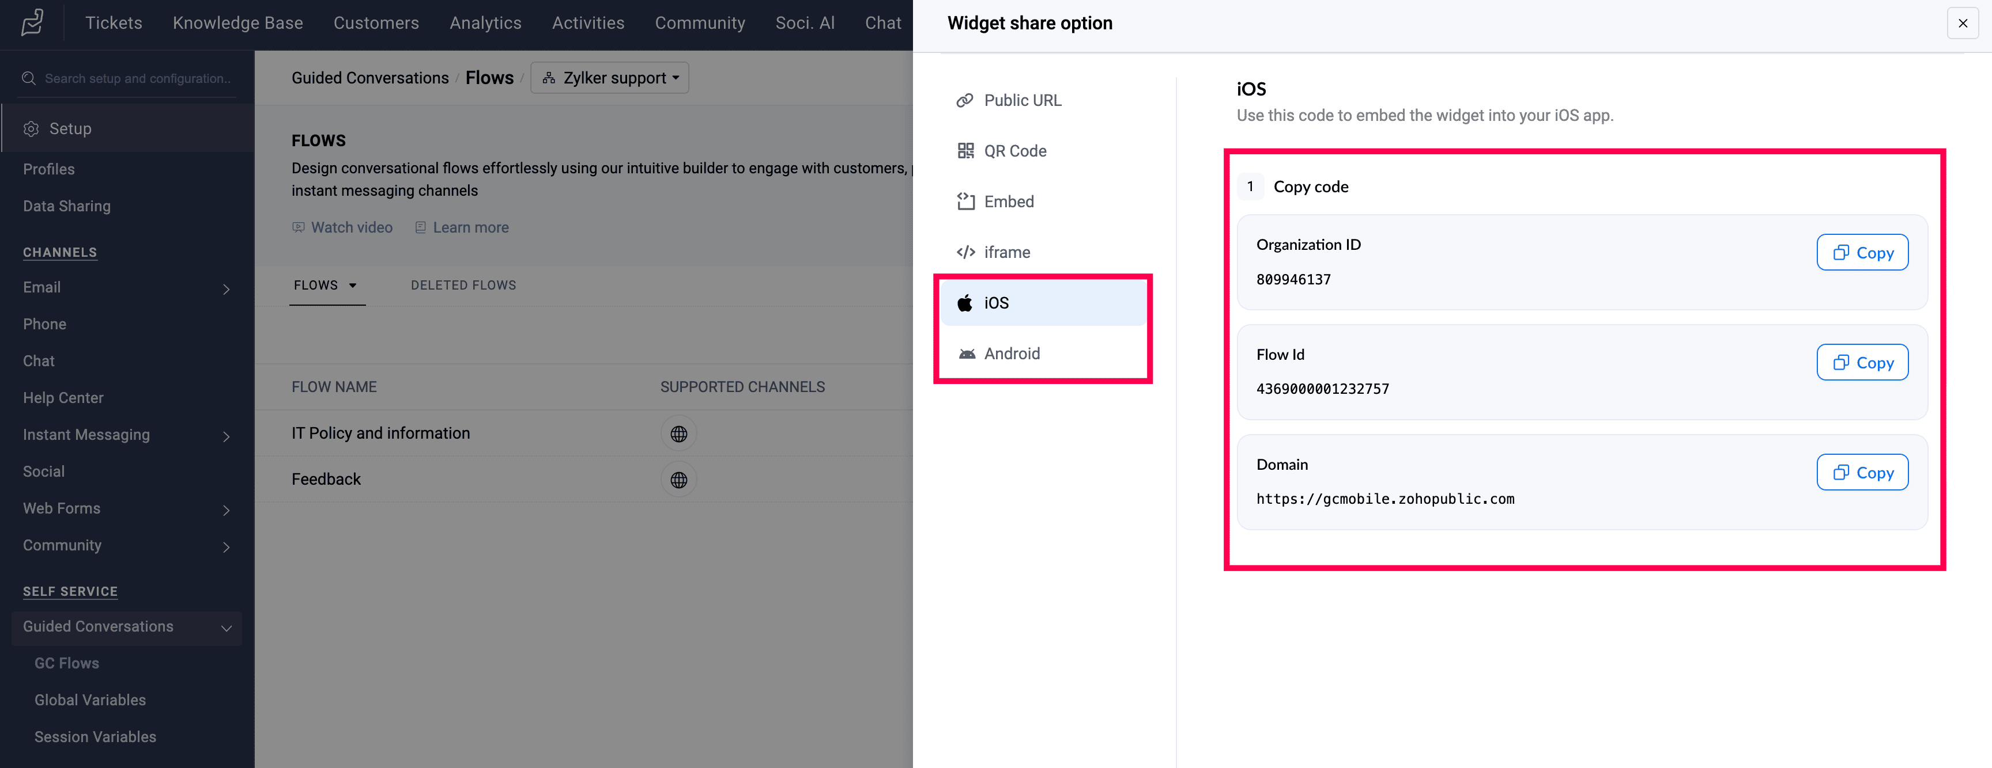Click the search setup and configuration field
The height and width of the screenshot is (768, 1992).
[x=137, y=79]
